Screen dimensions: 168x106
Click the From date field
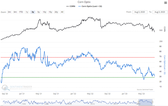140,12
